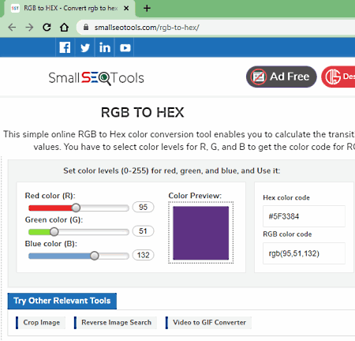The width and height of the screenshot is (355, 341).
Task: Click the site padlock icon
Action: pyautogui.click(x=86, y=27)
